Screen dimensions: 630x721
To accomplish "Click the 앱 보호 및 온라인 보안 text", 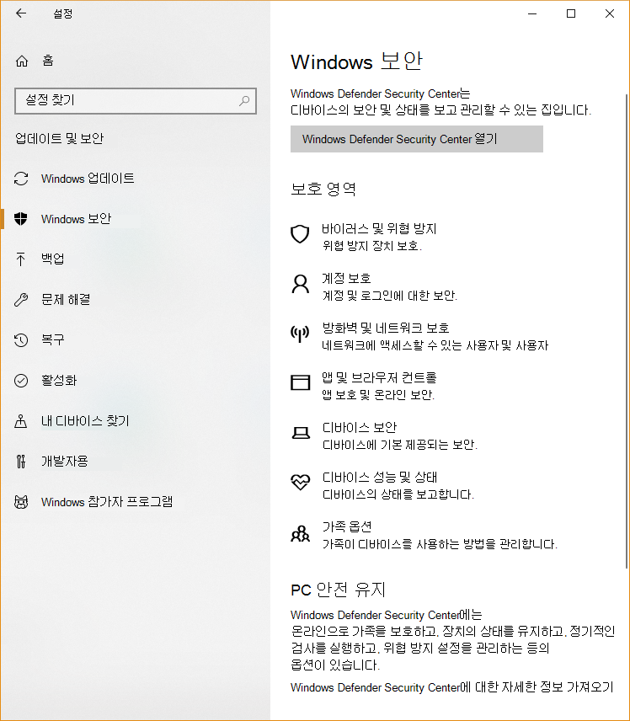I will point(378,394).
